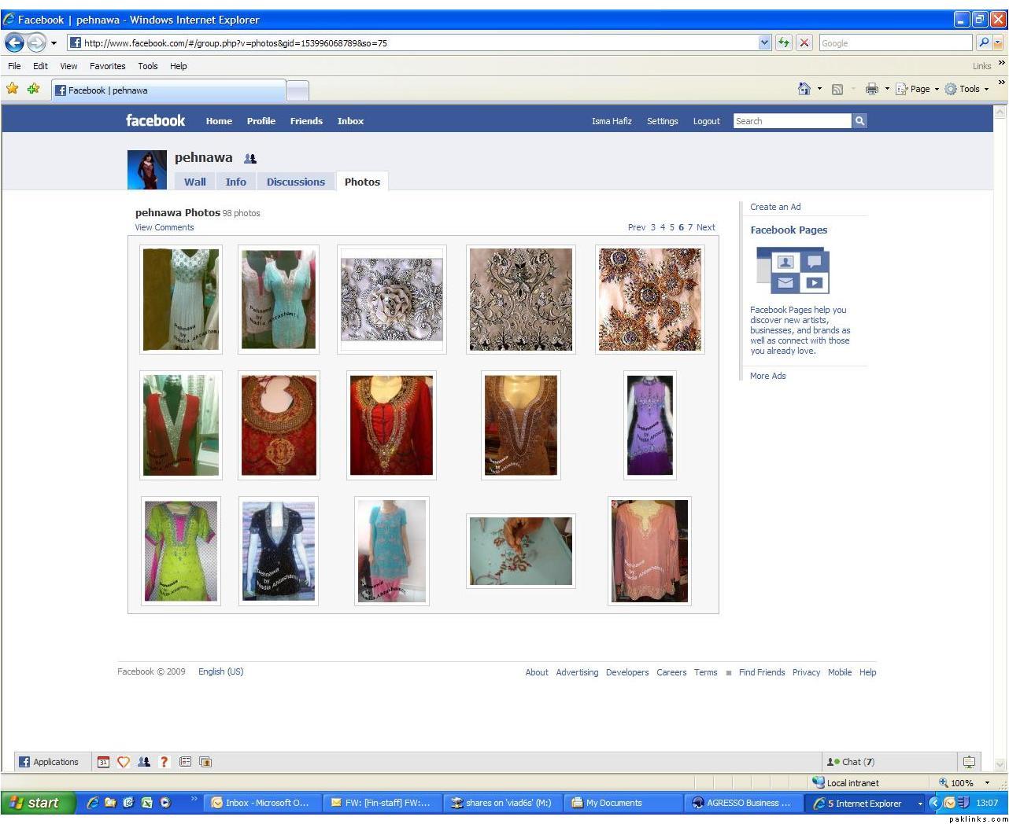This screenshot has height=824, width=1009.
Task: Open Favorites Center star icon
Action: coord(12,89)
